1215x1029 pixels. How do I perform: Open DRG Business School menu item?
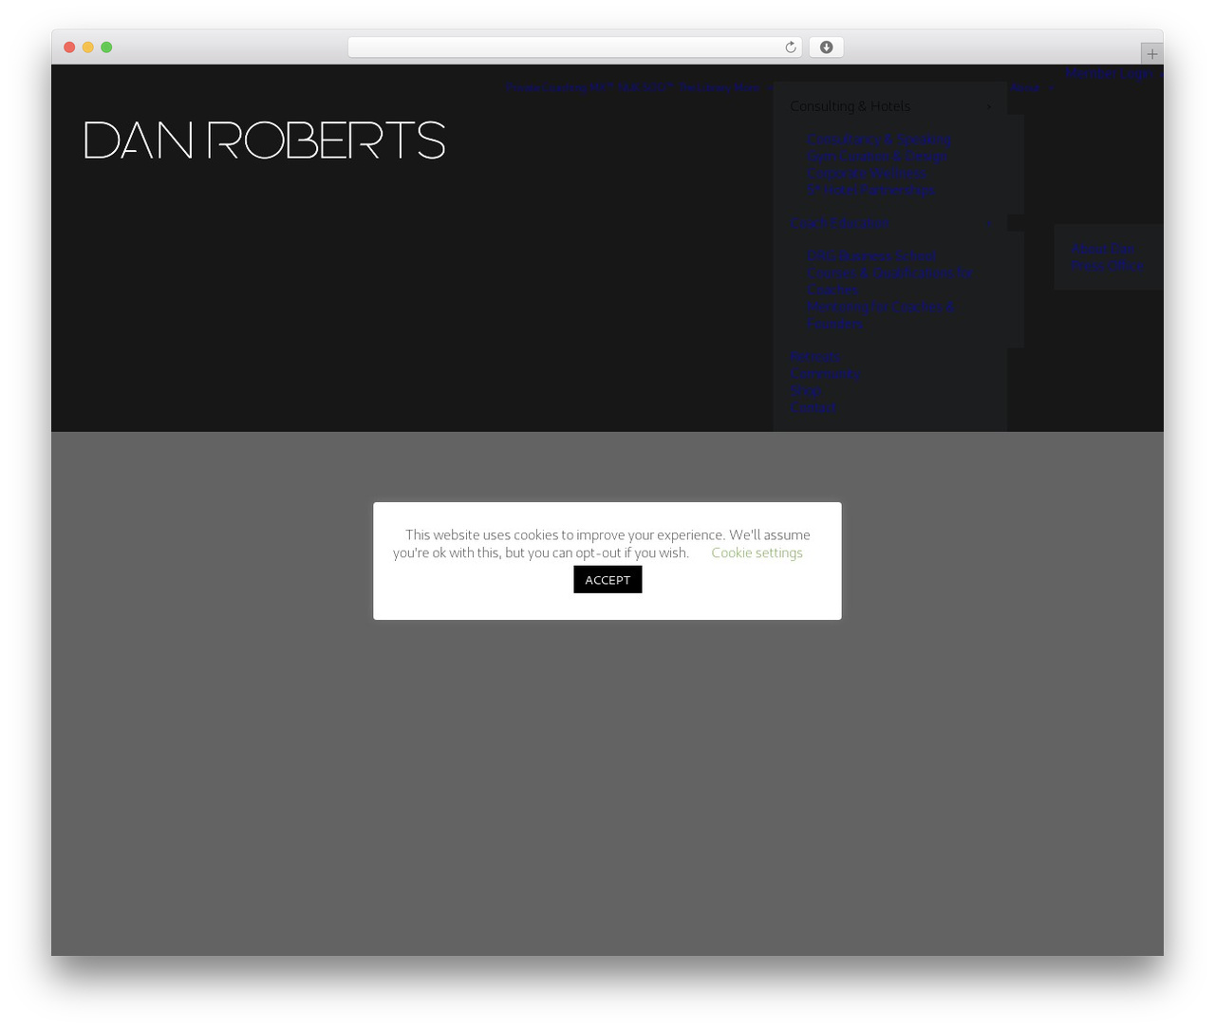pyautogui.click(x=871, y=256)
